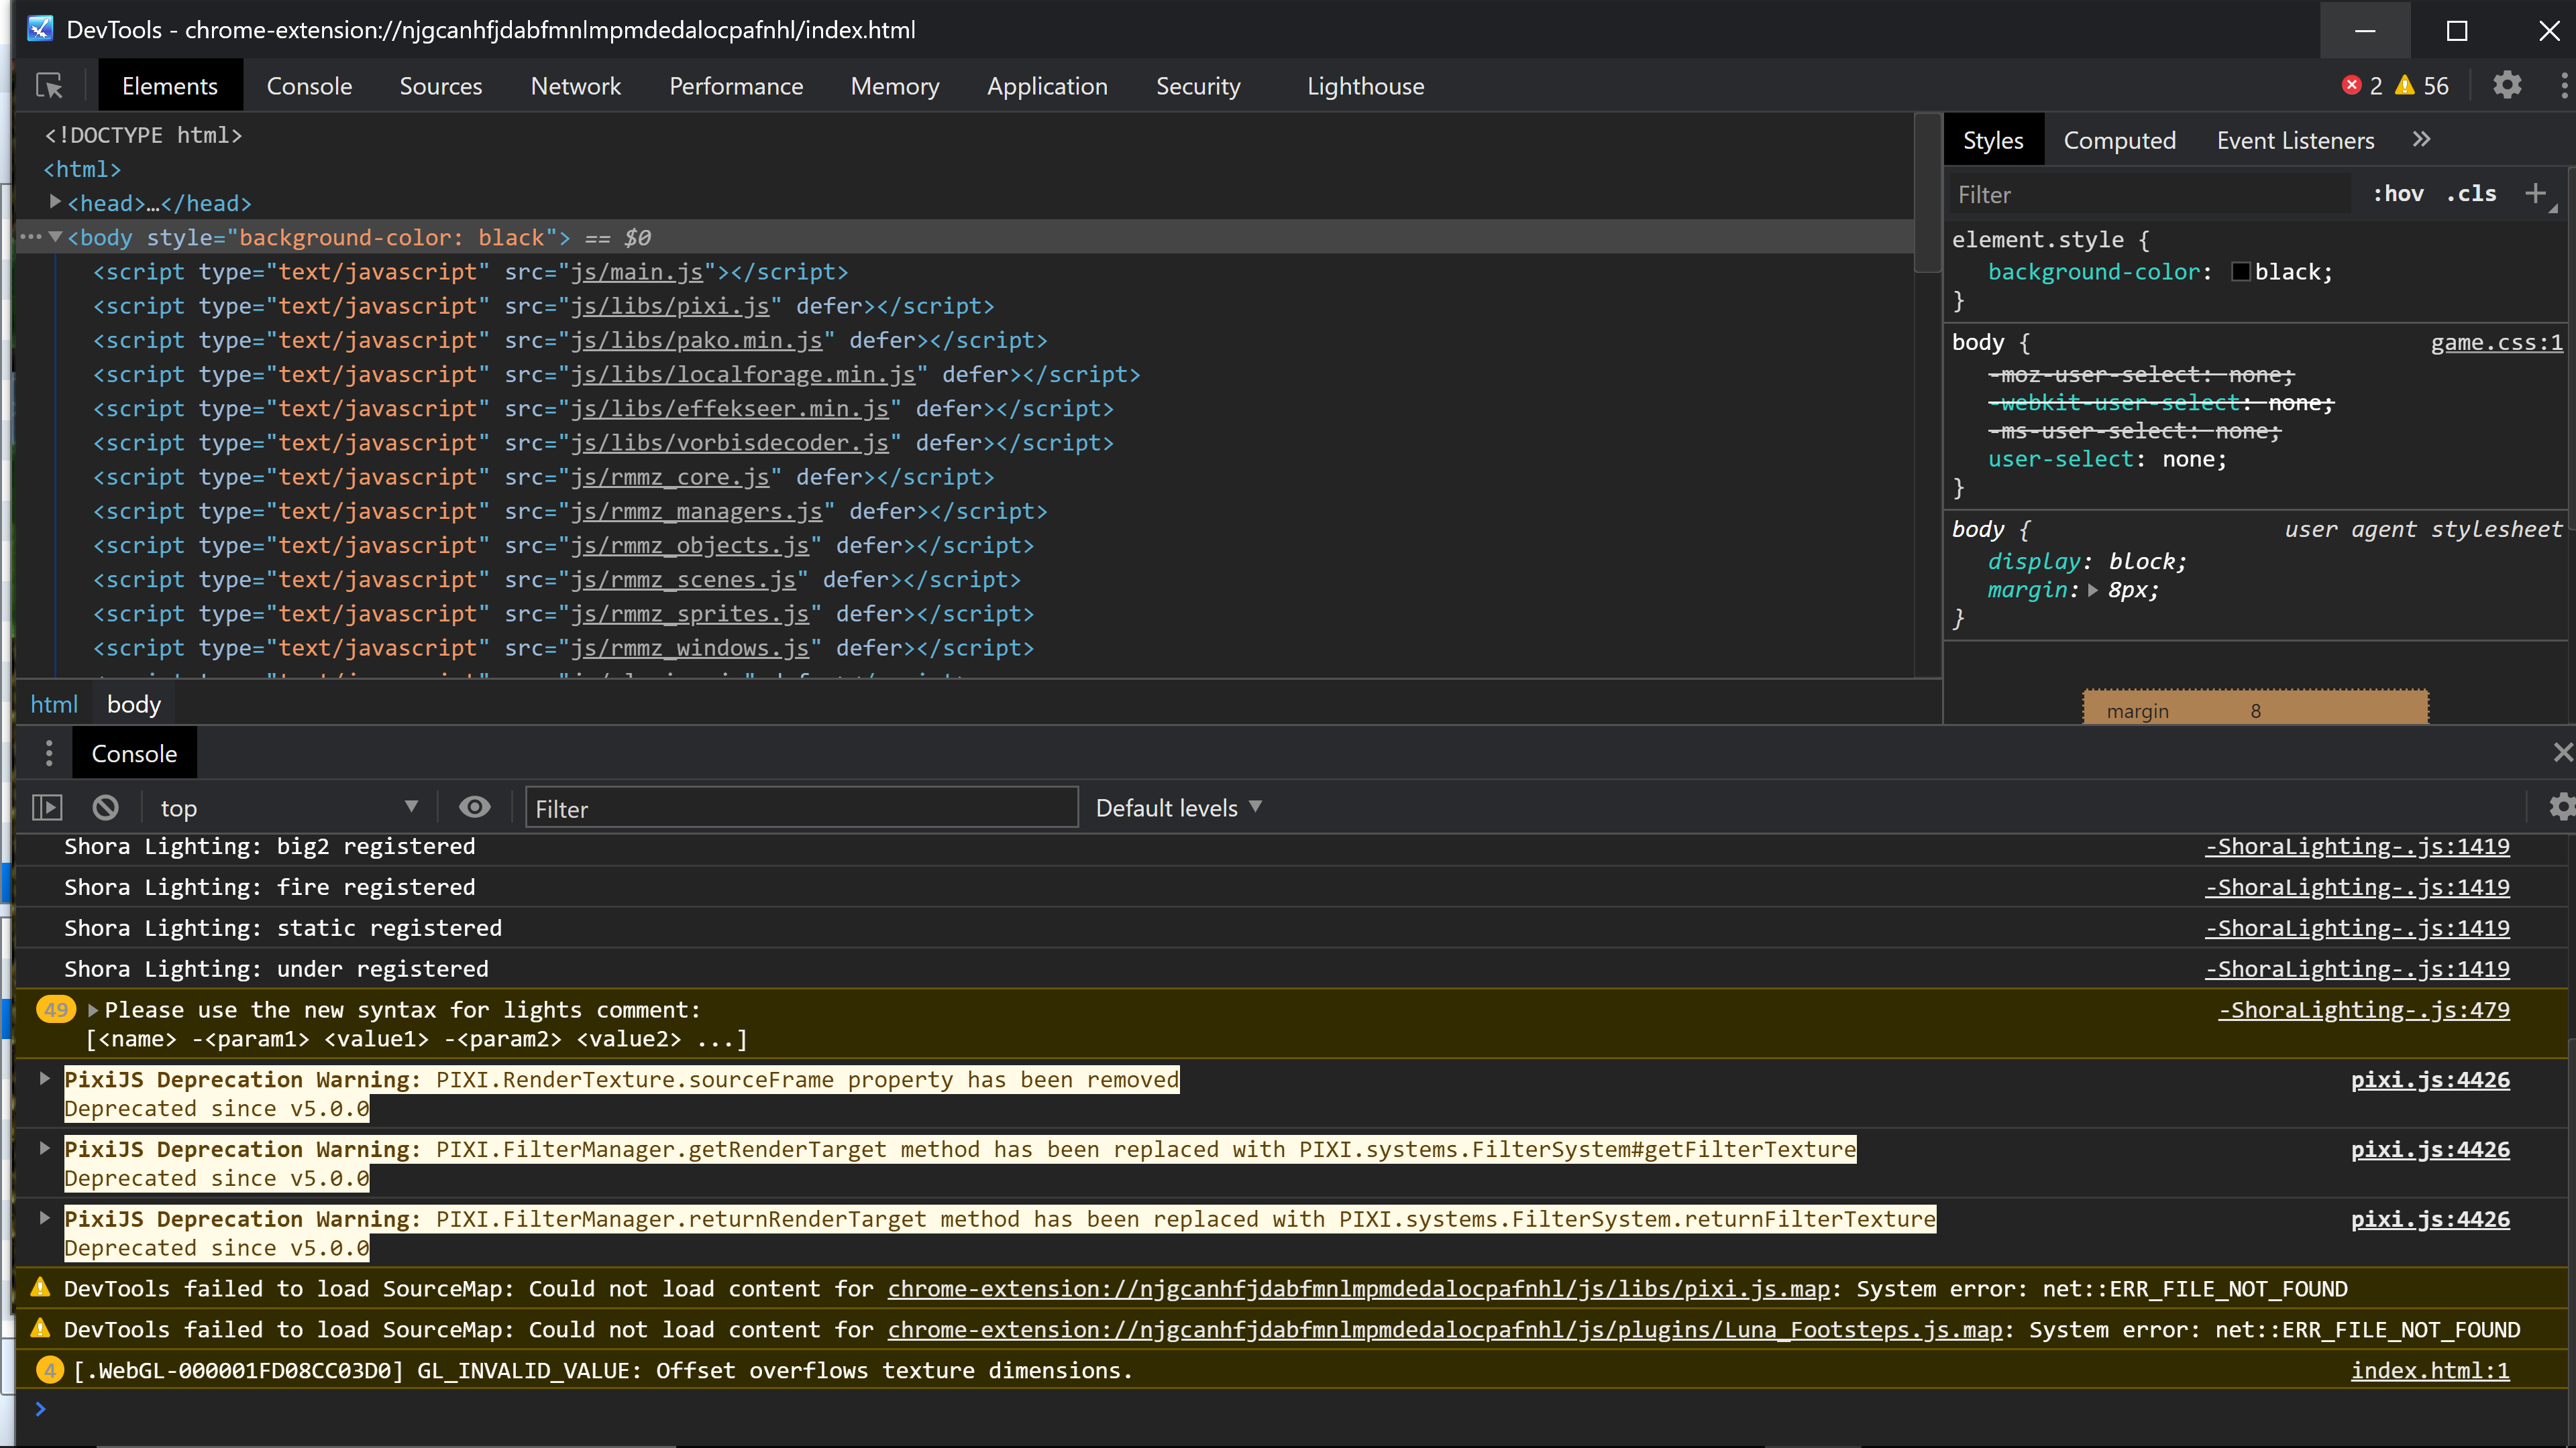Select the body breadcrumb

point(134,705)
